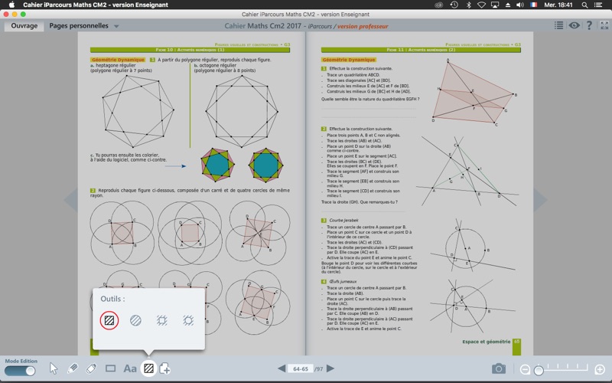Select the Aa text tool
612x383 pixels.
point(130,368)
